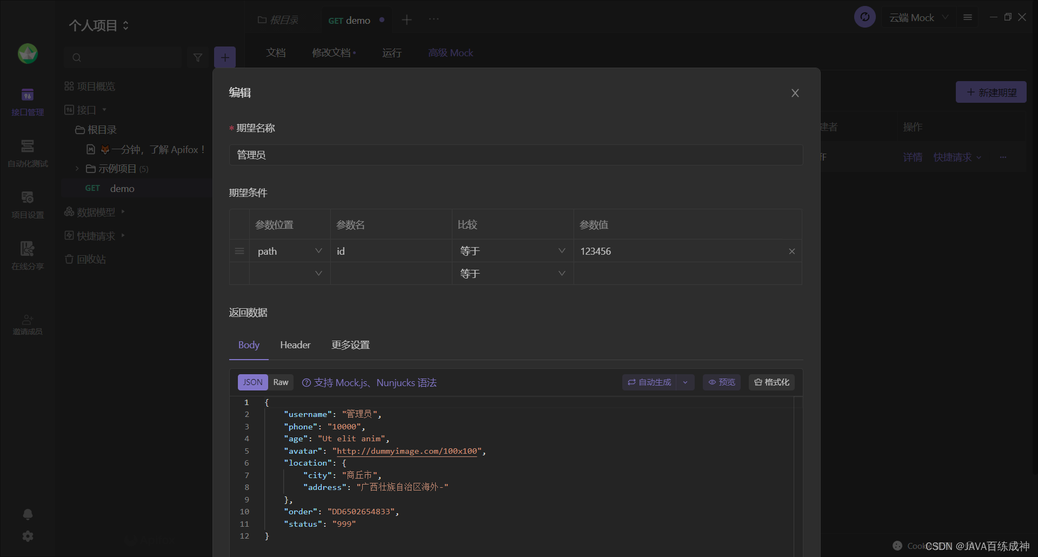
Task: Switch to the 修改文档 tab
Action: tap(334, 53)
